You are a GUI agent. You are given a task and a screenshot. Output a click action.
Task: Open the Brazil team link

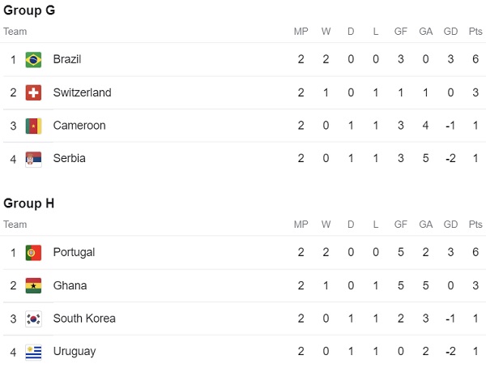click(67, 59)
